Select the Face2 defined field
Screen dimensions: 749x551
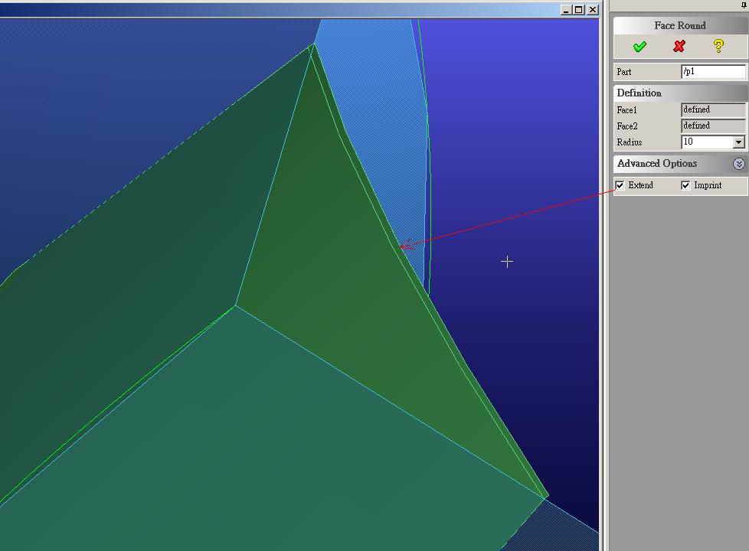click(x=713, y=126)
